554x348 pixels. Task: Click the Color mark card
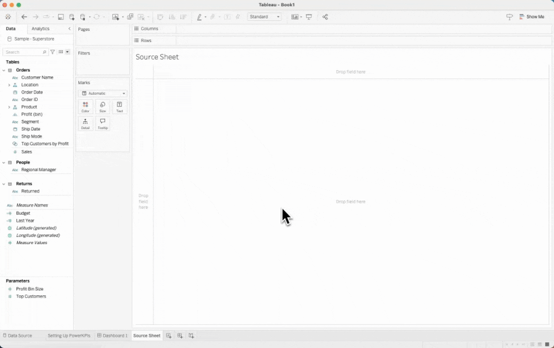(x=86, y=106)
